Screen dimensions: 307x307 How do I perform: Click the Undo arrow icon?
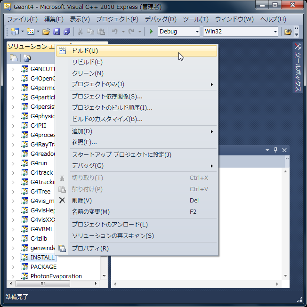point(115,32)
